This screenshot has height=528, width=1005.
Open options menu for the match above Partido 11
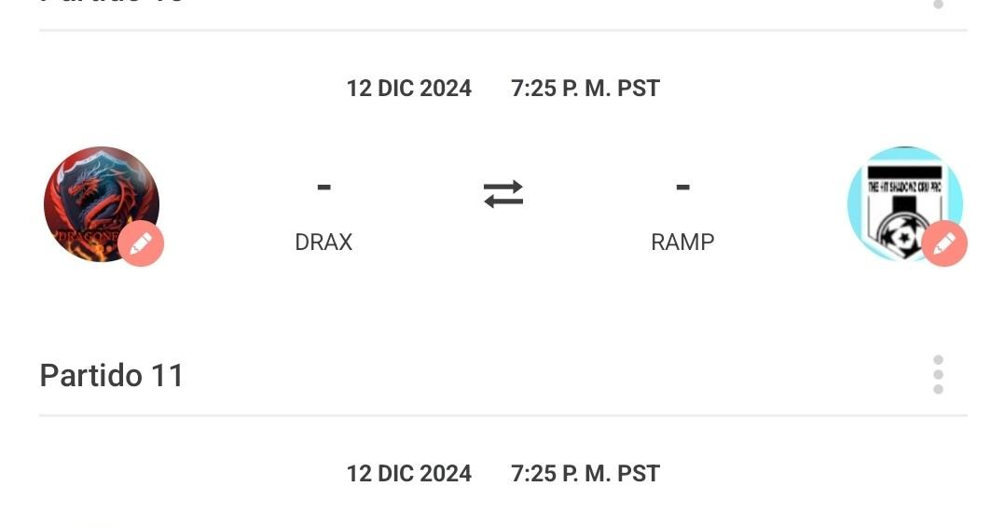click(938, 5)
